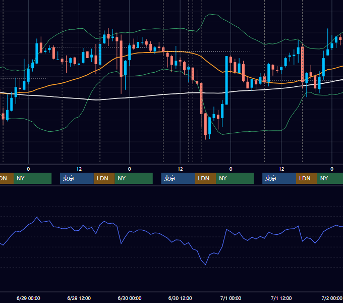Click the 6/29 12:00 date label
Image resolution: width=343 pixels, height=303 pixels.
[x=79, y=298]
